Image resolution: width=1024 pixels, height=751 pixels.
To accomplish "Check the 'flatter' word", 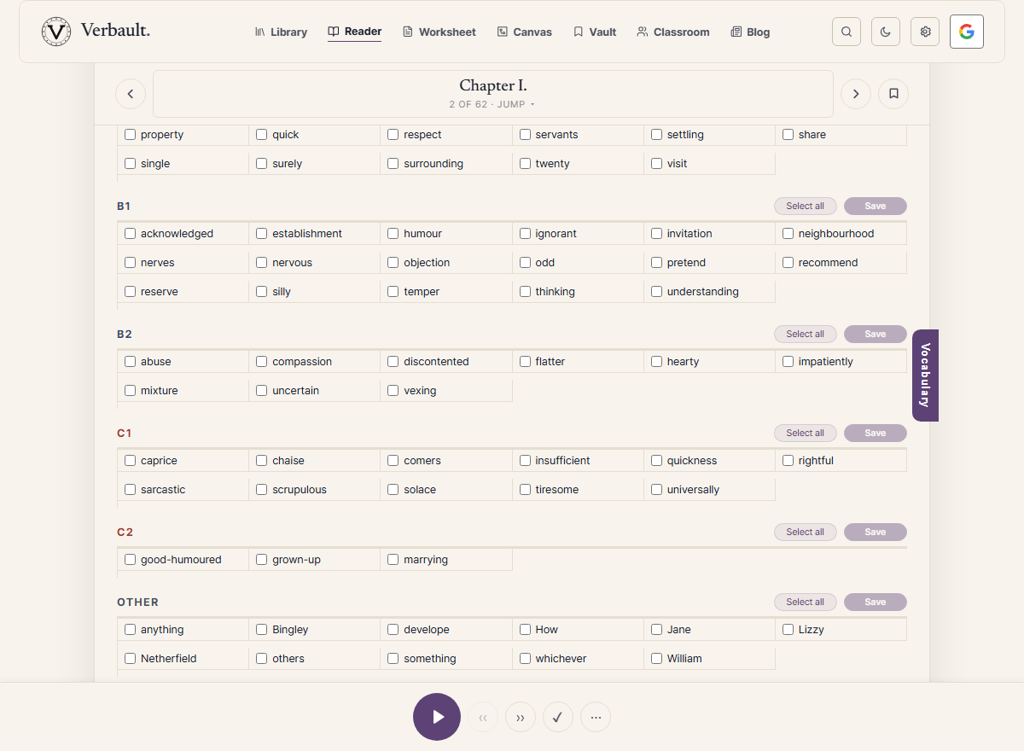I will [526, 361].
